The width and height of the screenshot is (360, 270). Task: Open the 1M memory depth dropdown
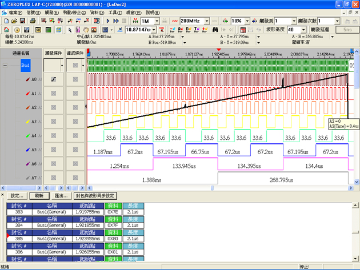coord(158,21)
